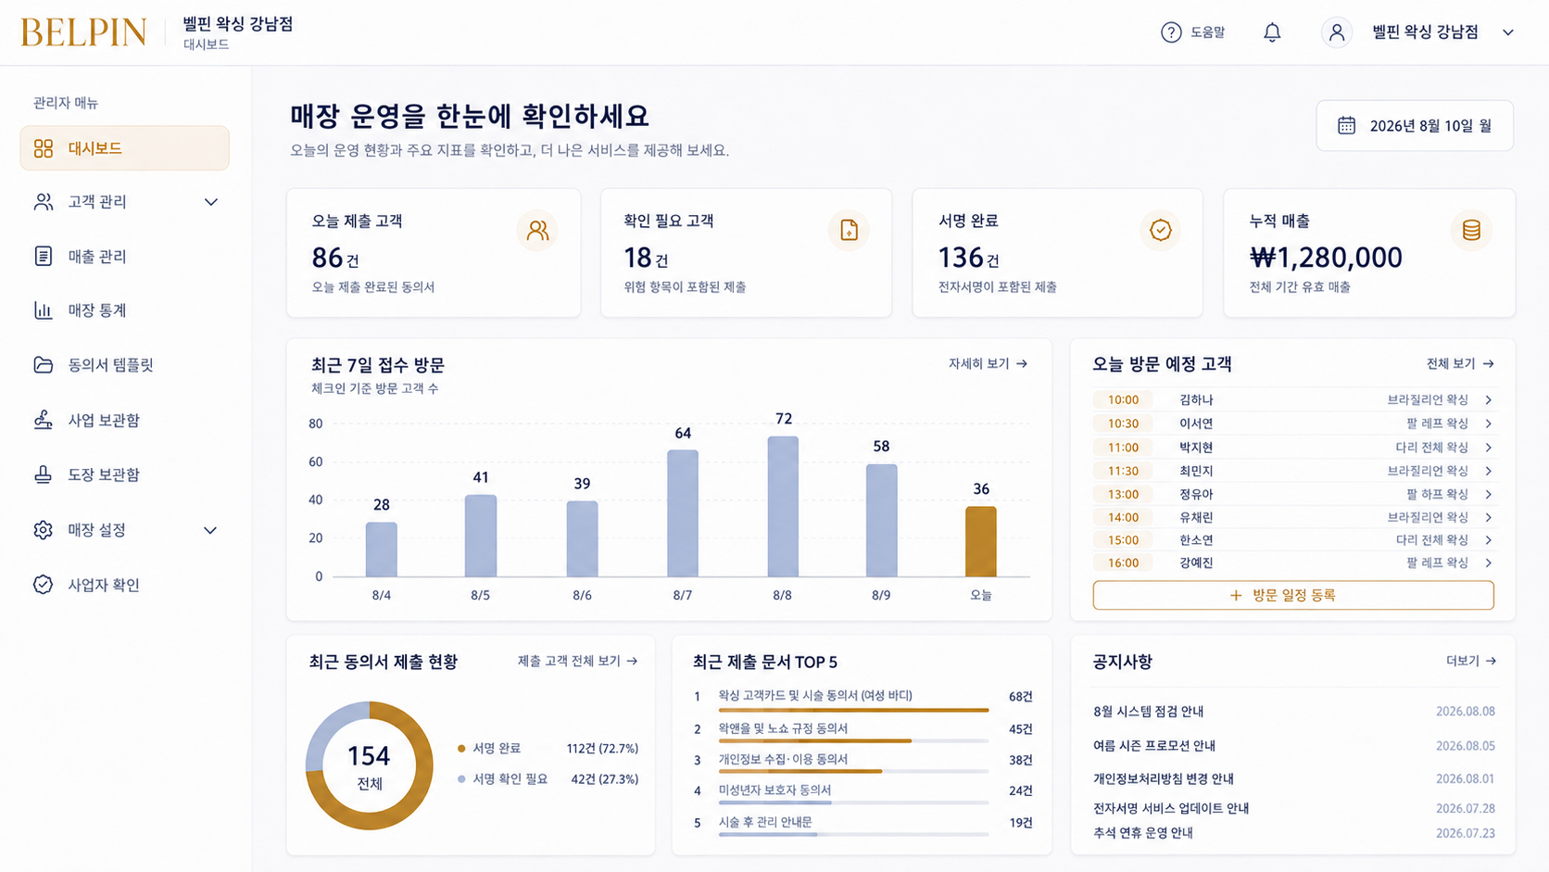Click the 누적 매출 coins icon
Viewport: 1549px width, 872px height.
(x=1471, y=230)
